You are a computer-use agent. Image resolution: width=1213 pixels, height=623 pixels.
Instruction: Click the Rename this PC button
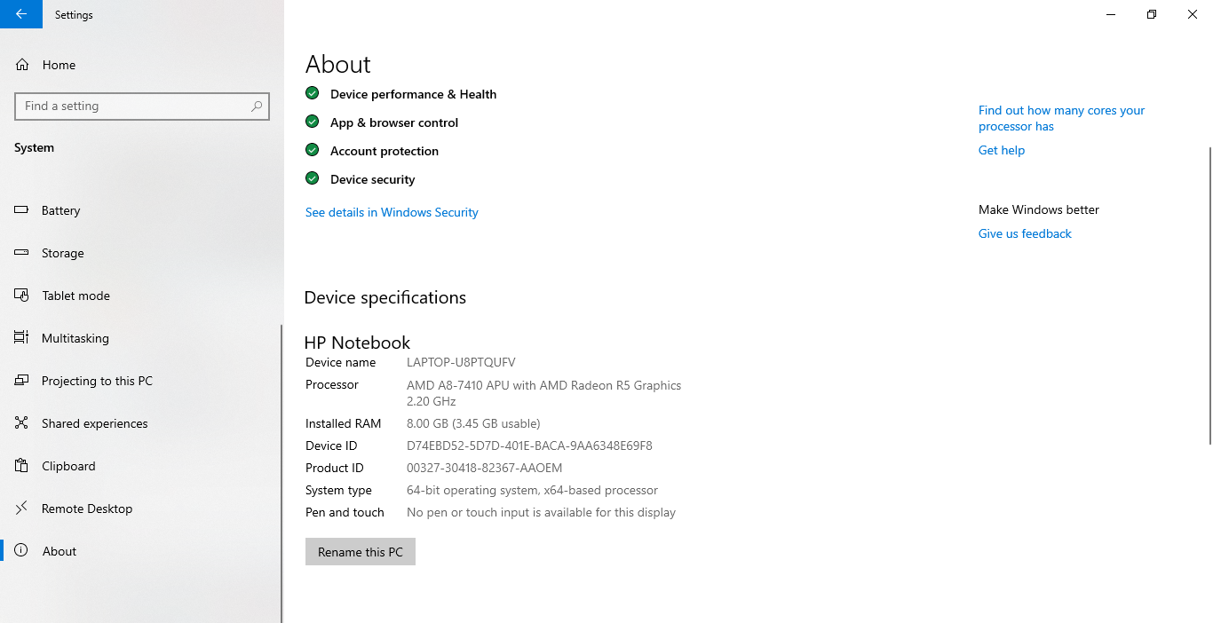coord(360,552)
